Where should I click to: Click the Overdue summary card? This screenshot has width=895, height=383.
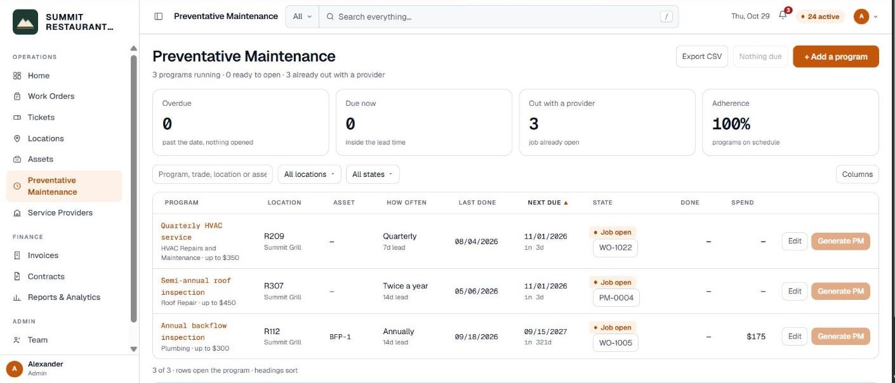coord(241,122)
